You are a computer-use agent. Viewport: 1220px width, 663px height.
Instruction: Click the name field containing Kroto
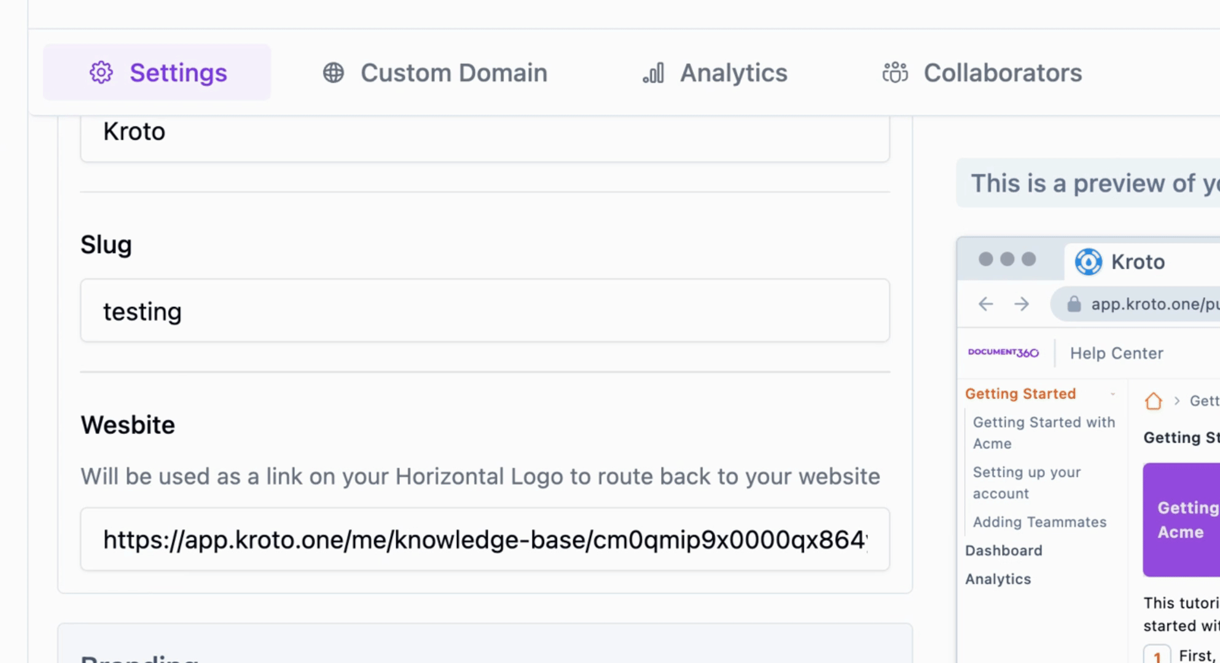click(484, 133)
